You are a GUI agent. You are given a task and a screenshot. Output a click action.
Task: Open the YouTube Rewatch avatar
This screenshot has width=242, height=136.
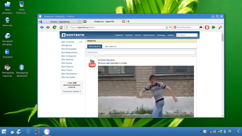click(92, 63)
